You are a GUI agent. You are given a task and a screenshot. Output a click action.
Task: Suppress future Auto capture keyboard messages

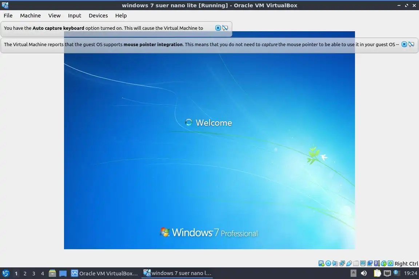point(225,28)
